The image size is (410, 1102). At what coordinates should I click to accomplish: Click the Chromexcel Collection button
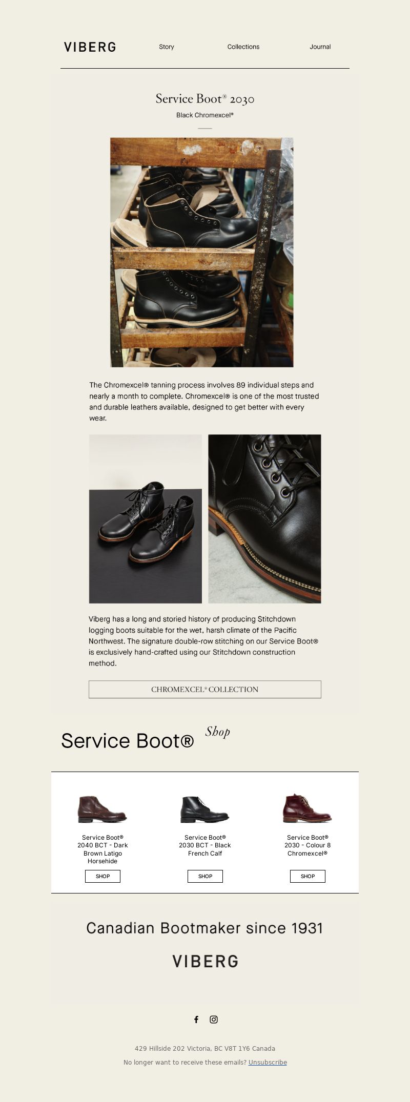click(x=205, y=689)
